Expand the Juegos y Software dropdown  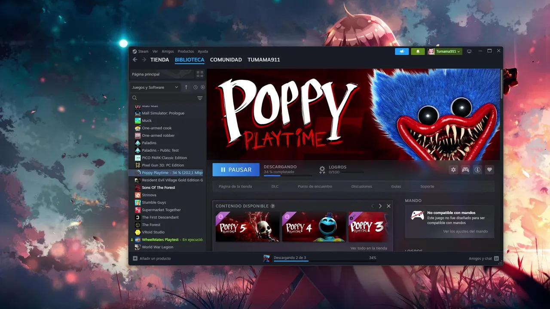(155, 87)
